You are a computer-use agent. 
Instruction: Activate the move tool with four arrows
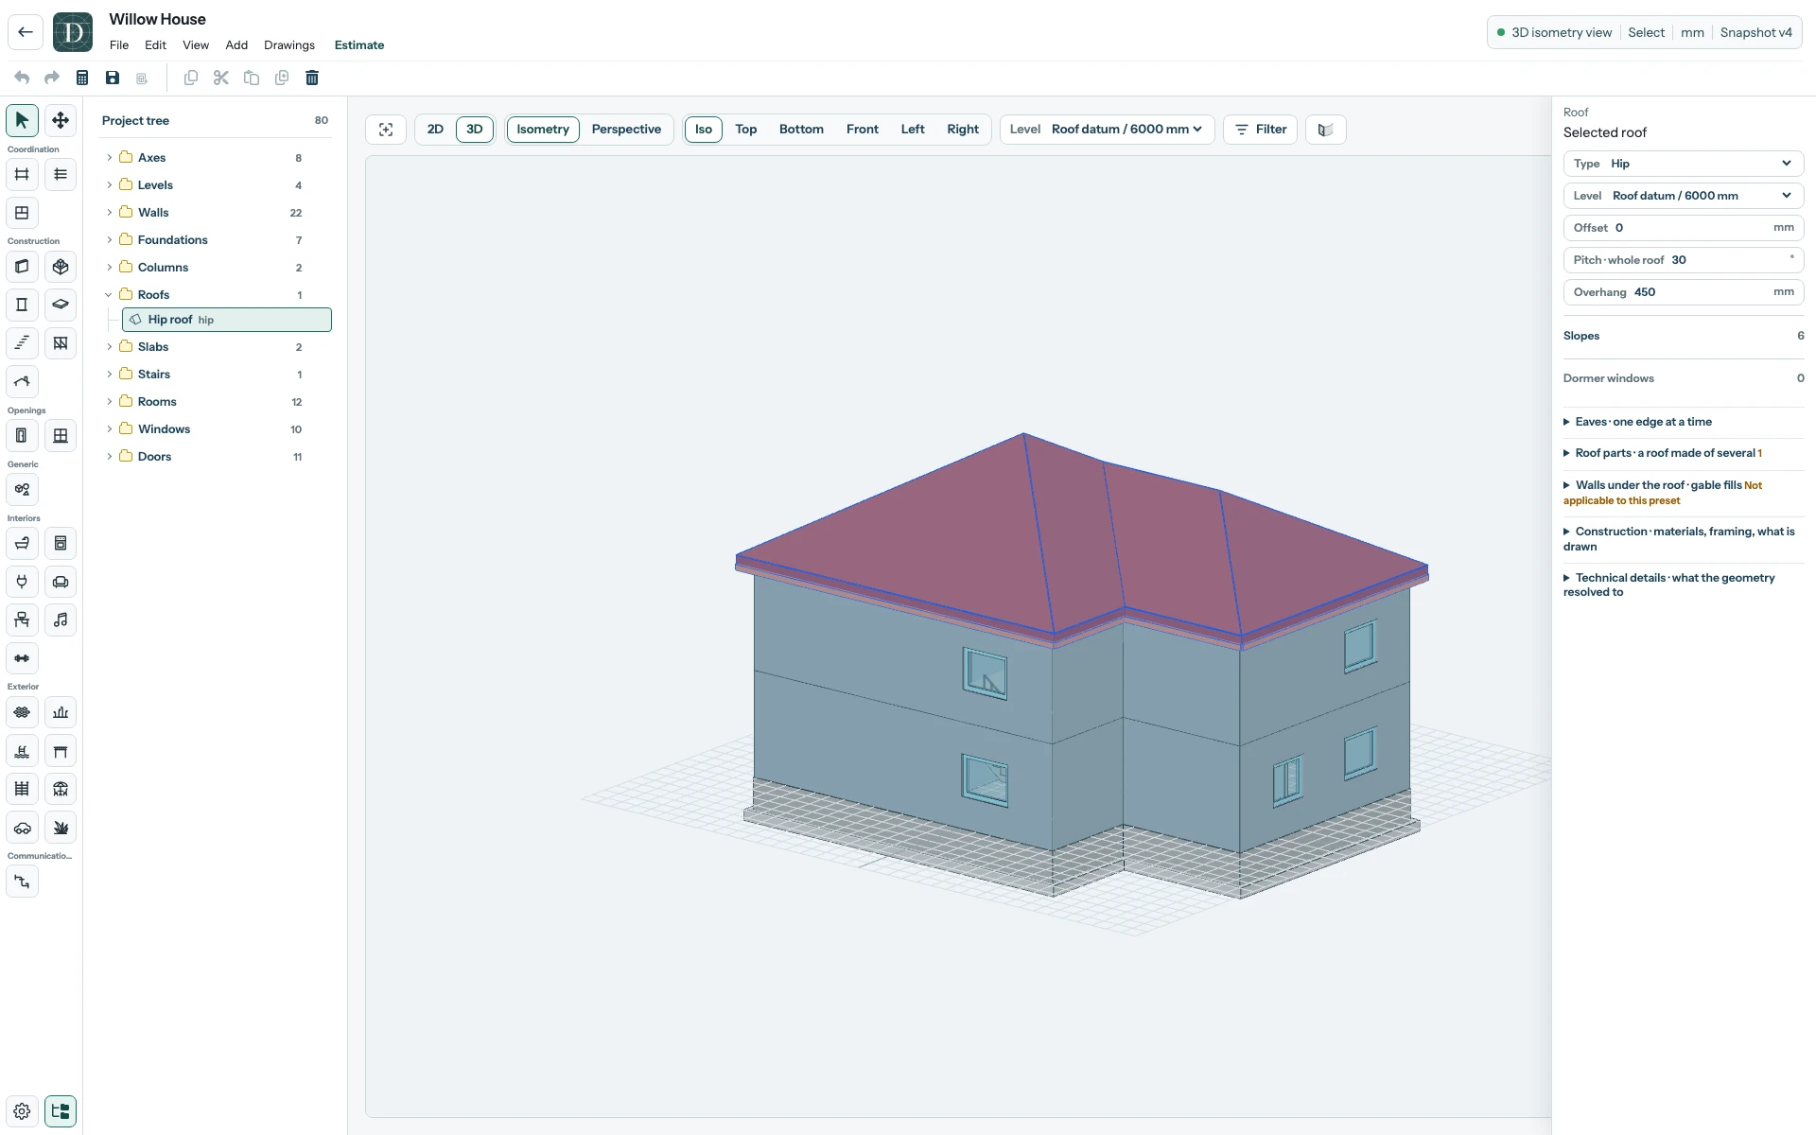(x=61, y=120)
